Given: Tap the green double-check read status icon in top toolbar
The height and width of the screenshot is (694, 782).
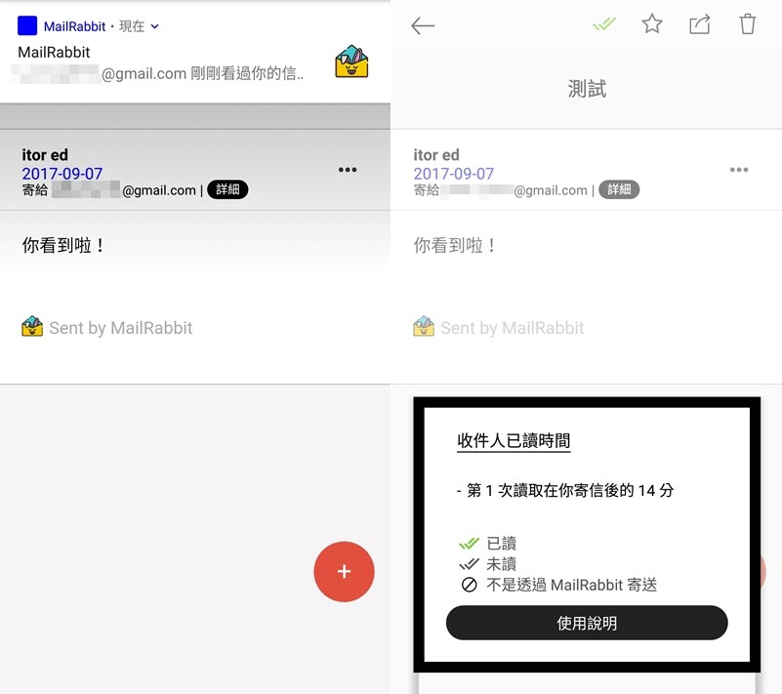Looking at the screenshot, I should coord(604,24).
